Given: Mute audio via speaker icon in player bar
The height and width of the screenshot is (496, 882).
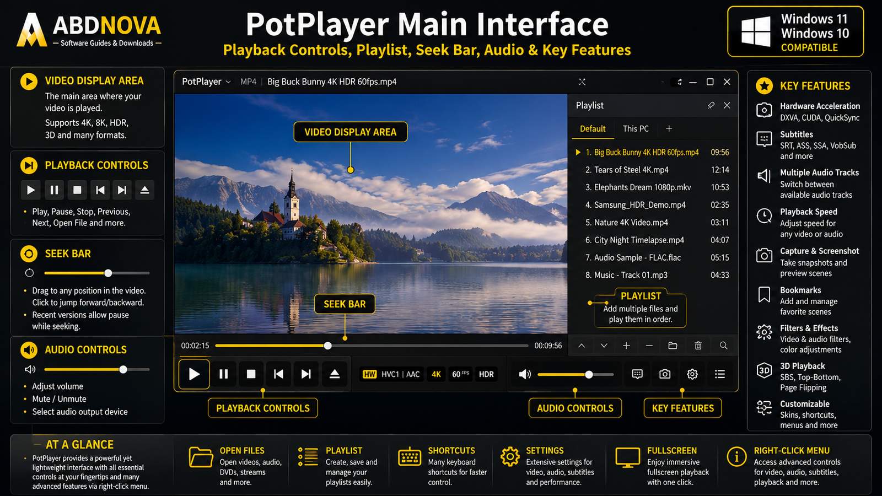Looking at the screenshot, I should pyautogui.click(x=525, y=374).
